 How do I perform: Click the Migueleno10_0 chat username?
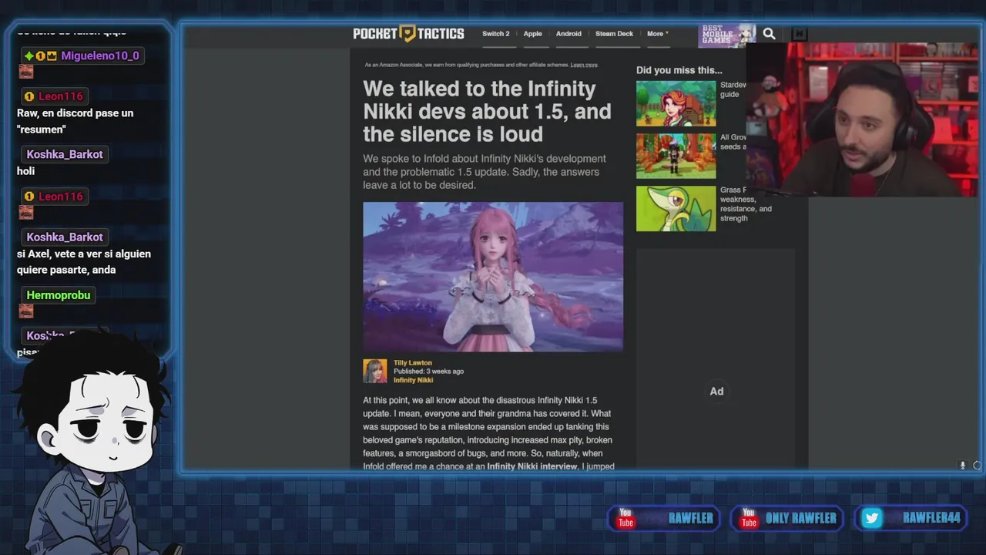(x=100, y=56)
